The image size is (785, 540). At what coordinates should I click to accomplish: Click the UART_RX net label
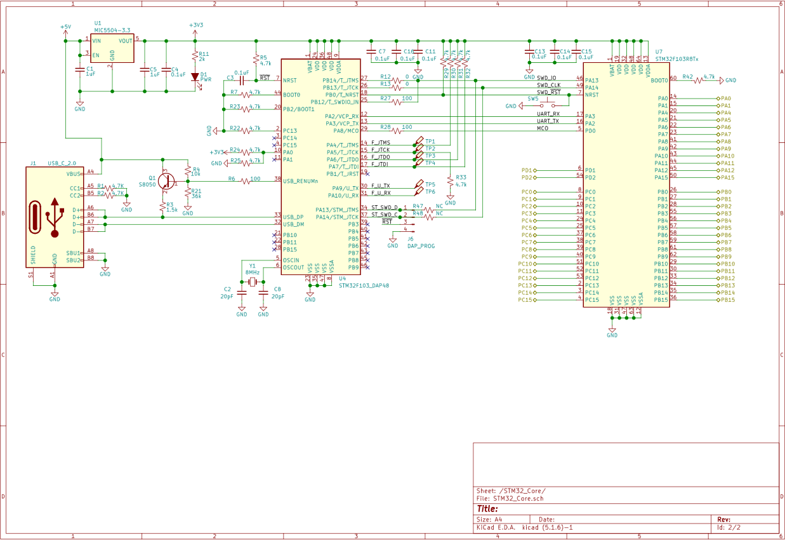click(x=548, y=114)
